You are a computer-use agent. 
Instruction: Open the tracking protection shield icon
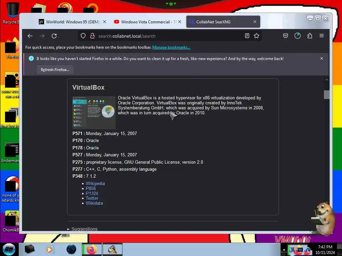coord(83,36)
